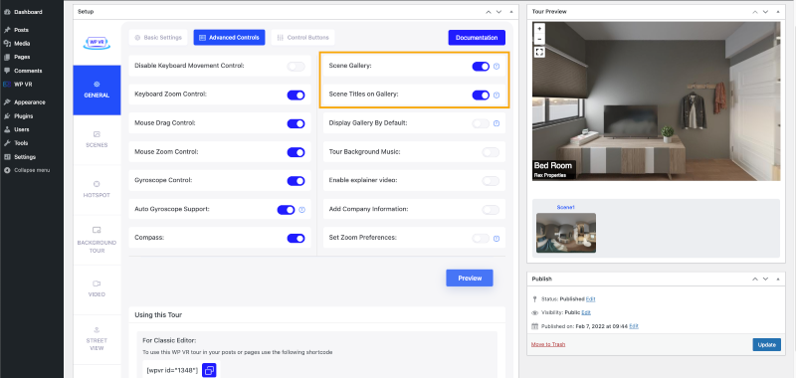The image size is (796, 378).
Task: Select the STREET VIEW vertical tab
Action: pyautogui.click(x=97, y=338)
